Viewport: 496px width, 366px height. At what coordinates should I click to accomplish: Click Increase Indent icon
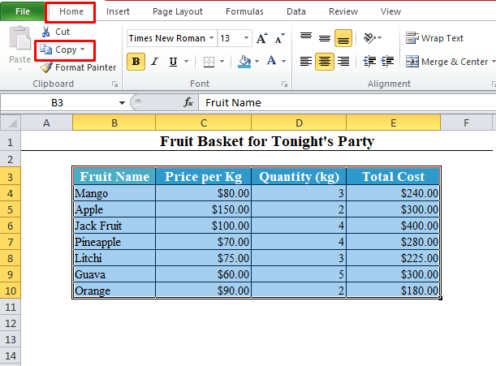coord(387,62)
